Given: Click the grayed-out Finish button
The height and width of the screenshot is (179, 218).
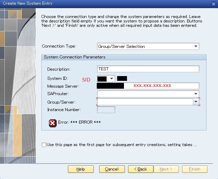Looking at the screenshot, I should 195,169.
